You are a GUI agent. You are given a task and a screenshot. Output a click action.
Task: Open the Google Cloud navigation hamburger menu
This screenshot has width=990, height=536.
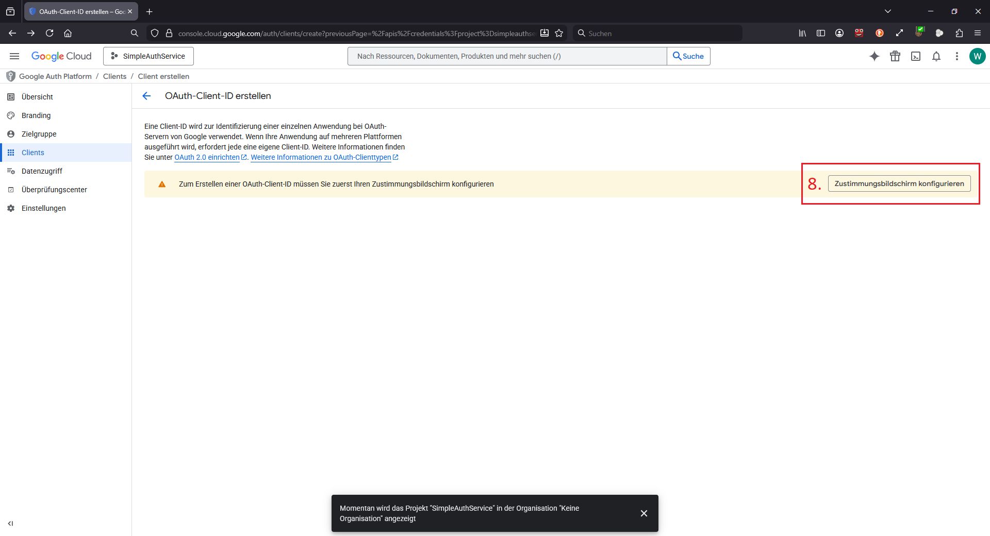14,56
